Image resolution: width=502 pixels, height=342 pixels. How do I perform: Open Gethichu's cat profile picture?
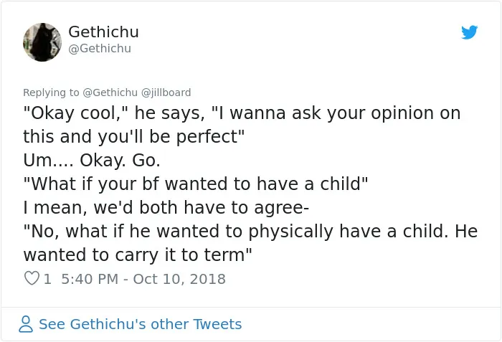tap(42, 42)
